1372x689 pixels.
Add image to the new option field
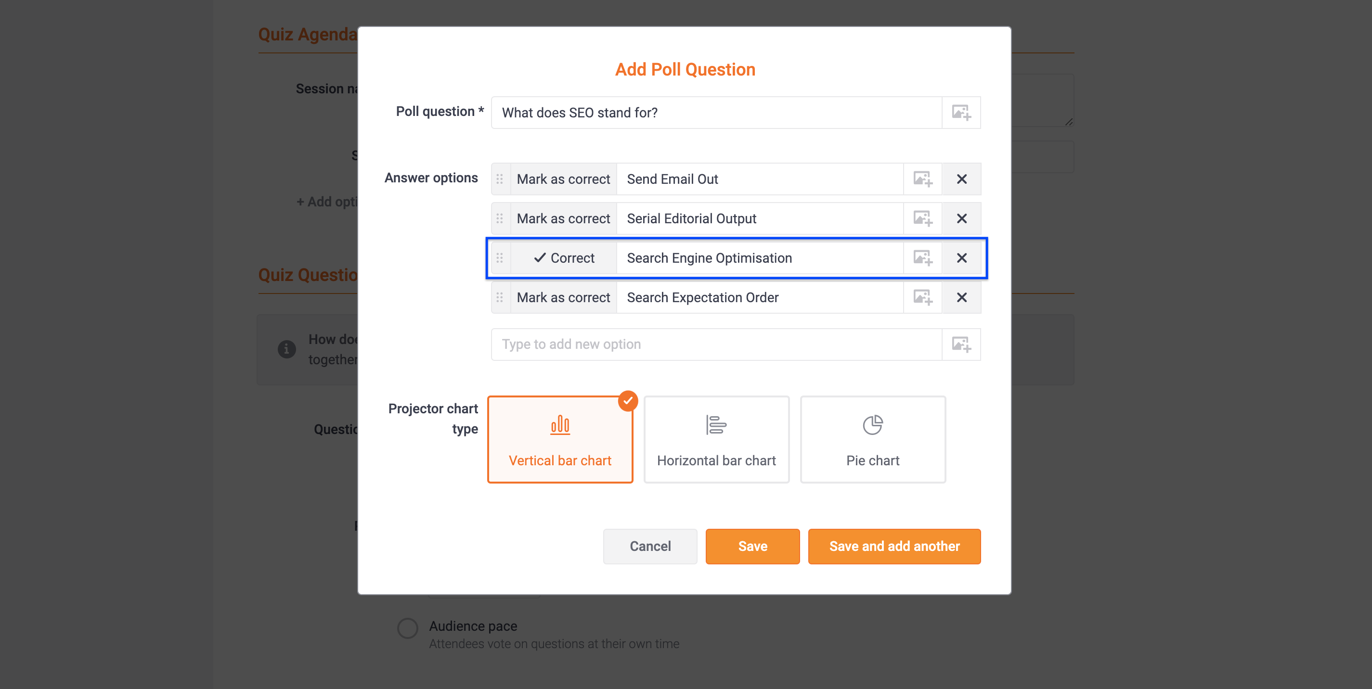click(x=961, y=344)
